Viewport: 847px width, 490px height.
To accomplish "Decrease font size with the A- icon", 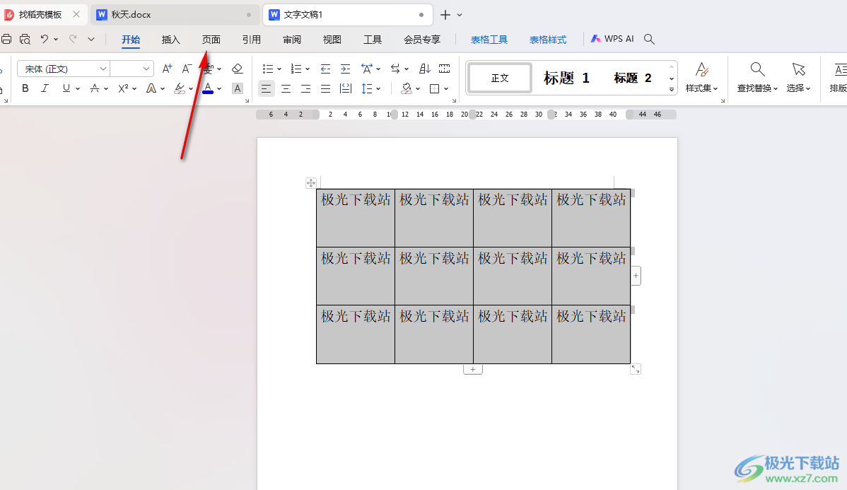I will 187,69.
